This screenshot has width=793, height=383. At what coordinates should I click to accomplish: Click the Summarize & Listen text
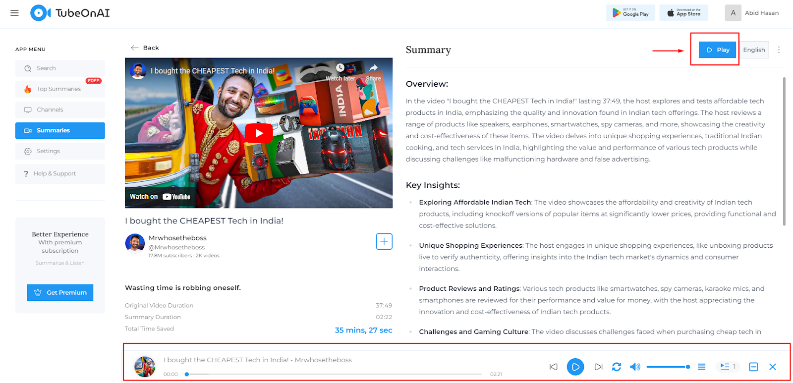(60, 263)
